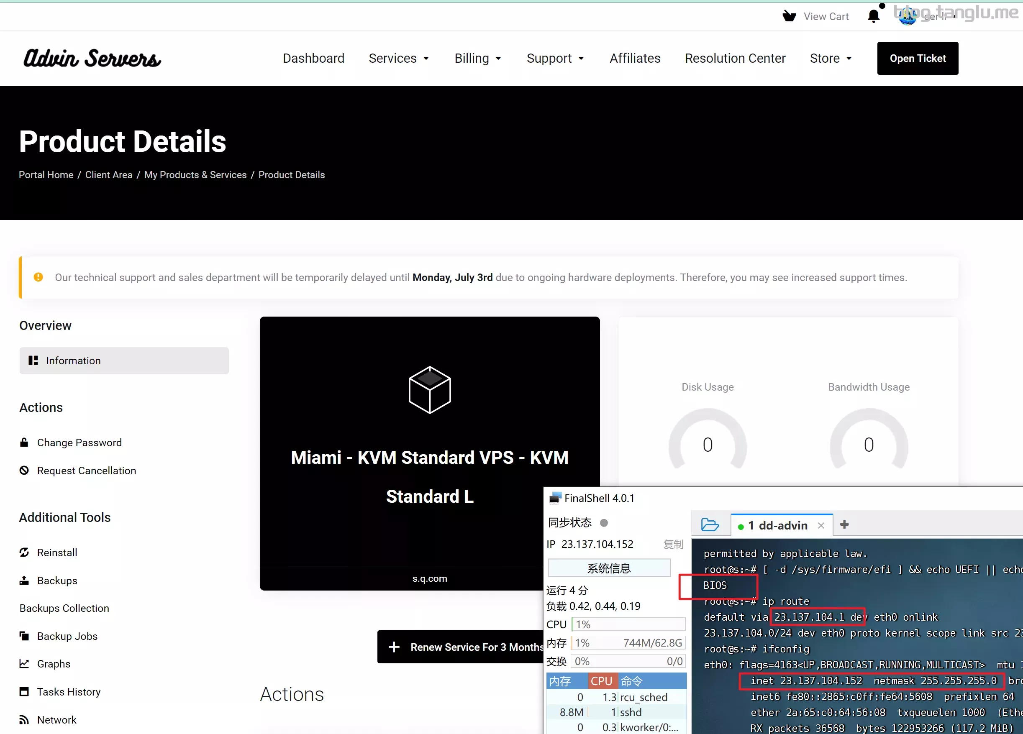Image resolution: width=1023 pixels, height=734 pixels.
Task: Go to the Dashboard menu item
Action: tap(313, 58)
